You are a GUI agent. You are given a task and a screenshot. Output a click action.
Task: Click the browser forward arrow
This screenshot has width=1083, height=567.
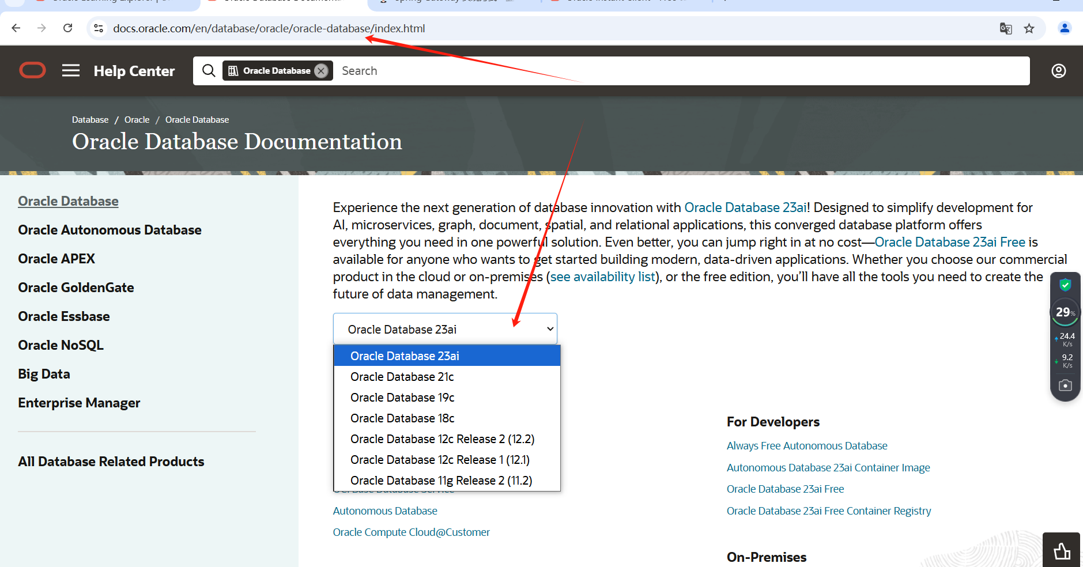[41, 28]
